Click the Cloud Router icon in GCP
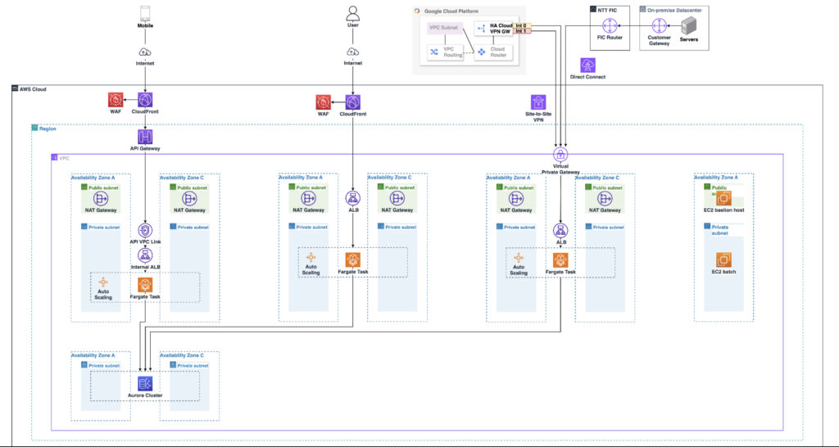839x447 pixels. [x=481, y=52]
